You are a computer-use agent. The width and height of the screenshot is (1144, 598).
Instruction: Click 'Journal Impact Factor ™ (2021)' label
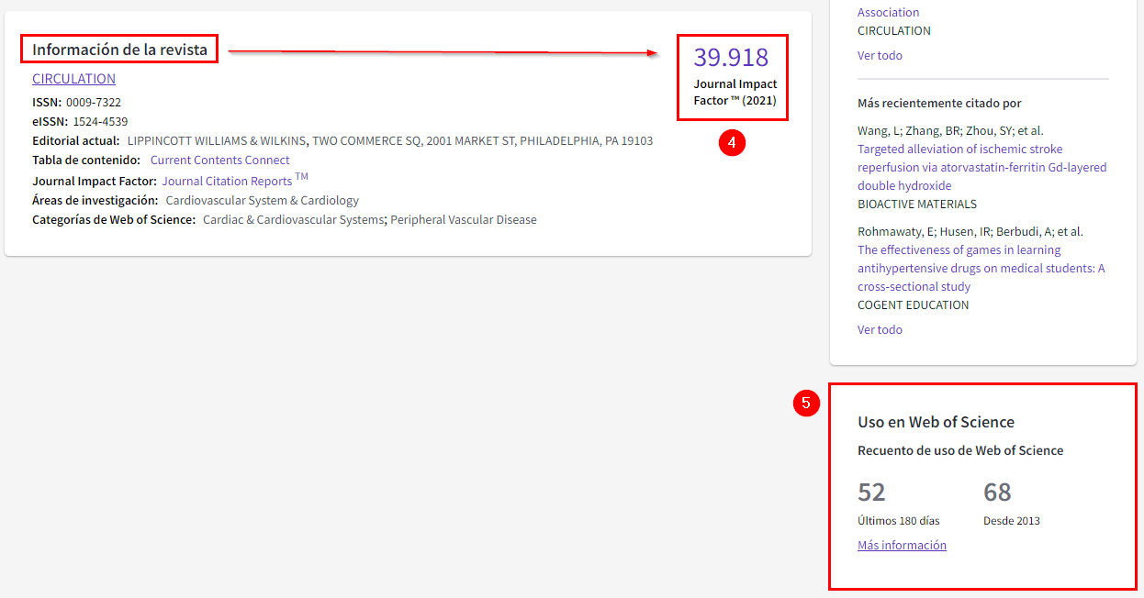point(735,93)
